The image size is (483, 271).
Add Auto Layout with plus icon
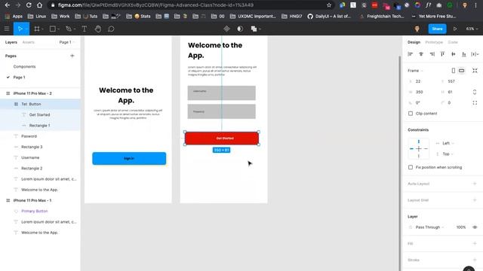coord(475,184)
